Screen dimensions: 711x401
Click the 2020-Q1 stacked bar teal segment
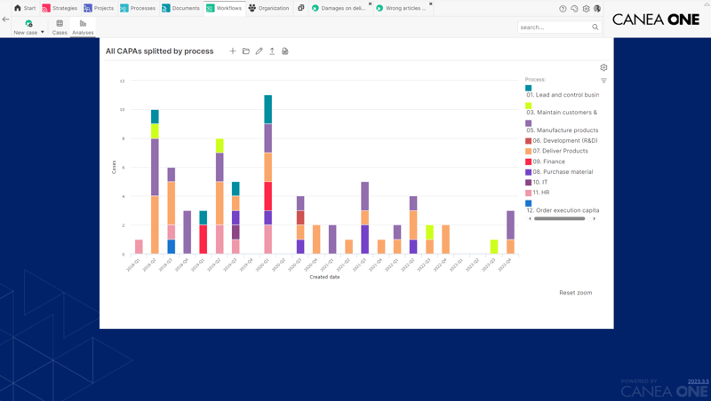coord(268,109)
